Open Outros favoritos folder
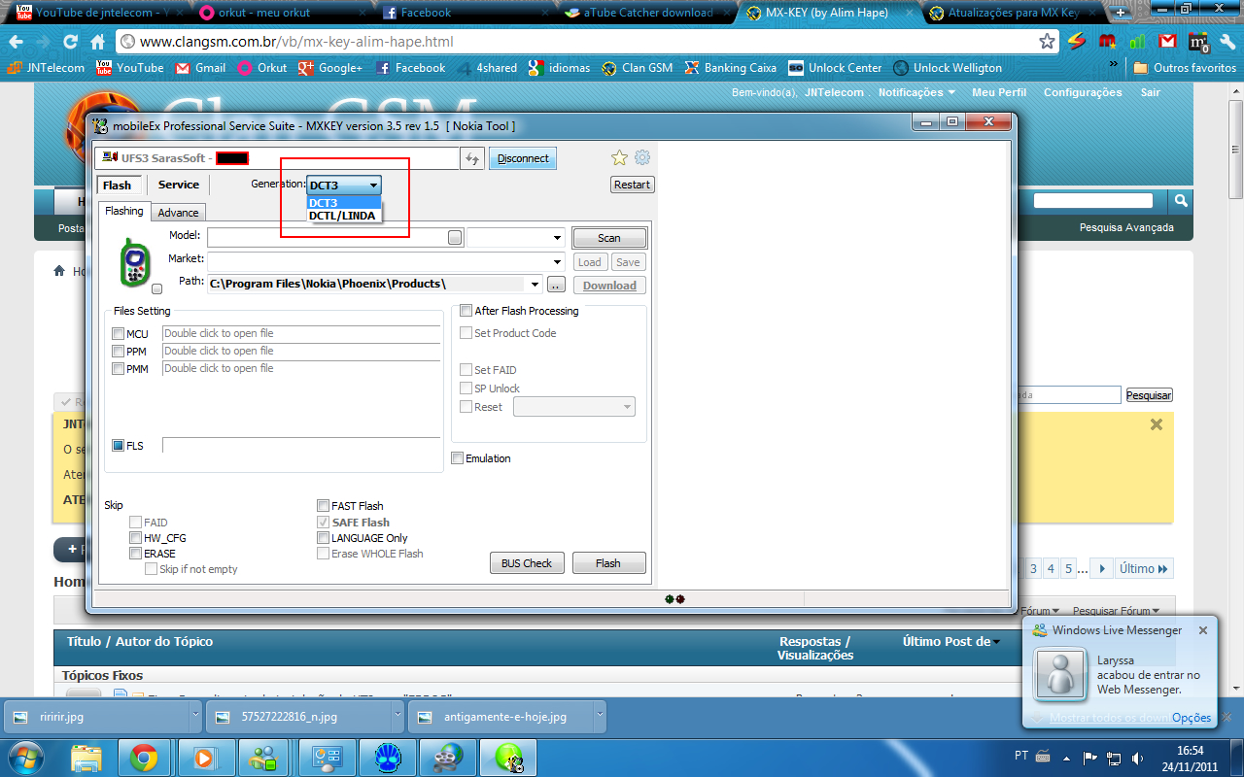This screenshot has height=777, width=1244. point(1185,68)
